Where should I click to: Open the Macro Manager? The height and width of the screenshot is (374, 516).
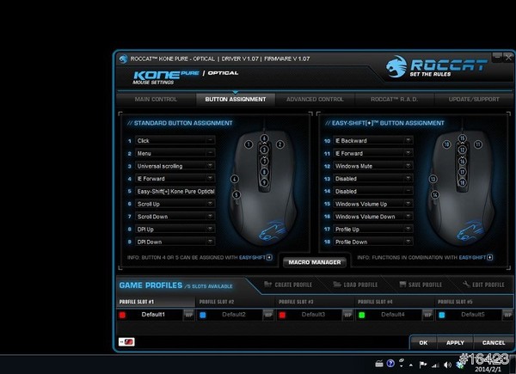pos(315,262)
